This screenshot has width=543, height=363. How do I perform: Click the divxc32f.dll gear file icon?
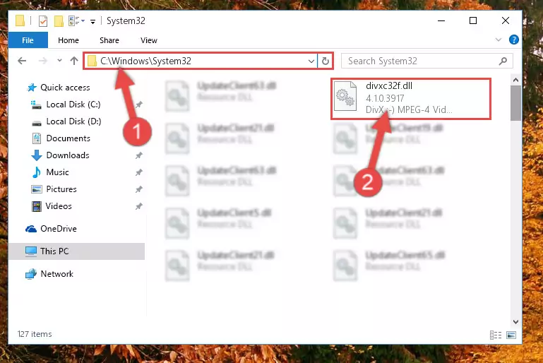pos(345,96)
